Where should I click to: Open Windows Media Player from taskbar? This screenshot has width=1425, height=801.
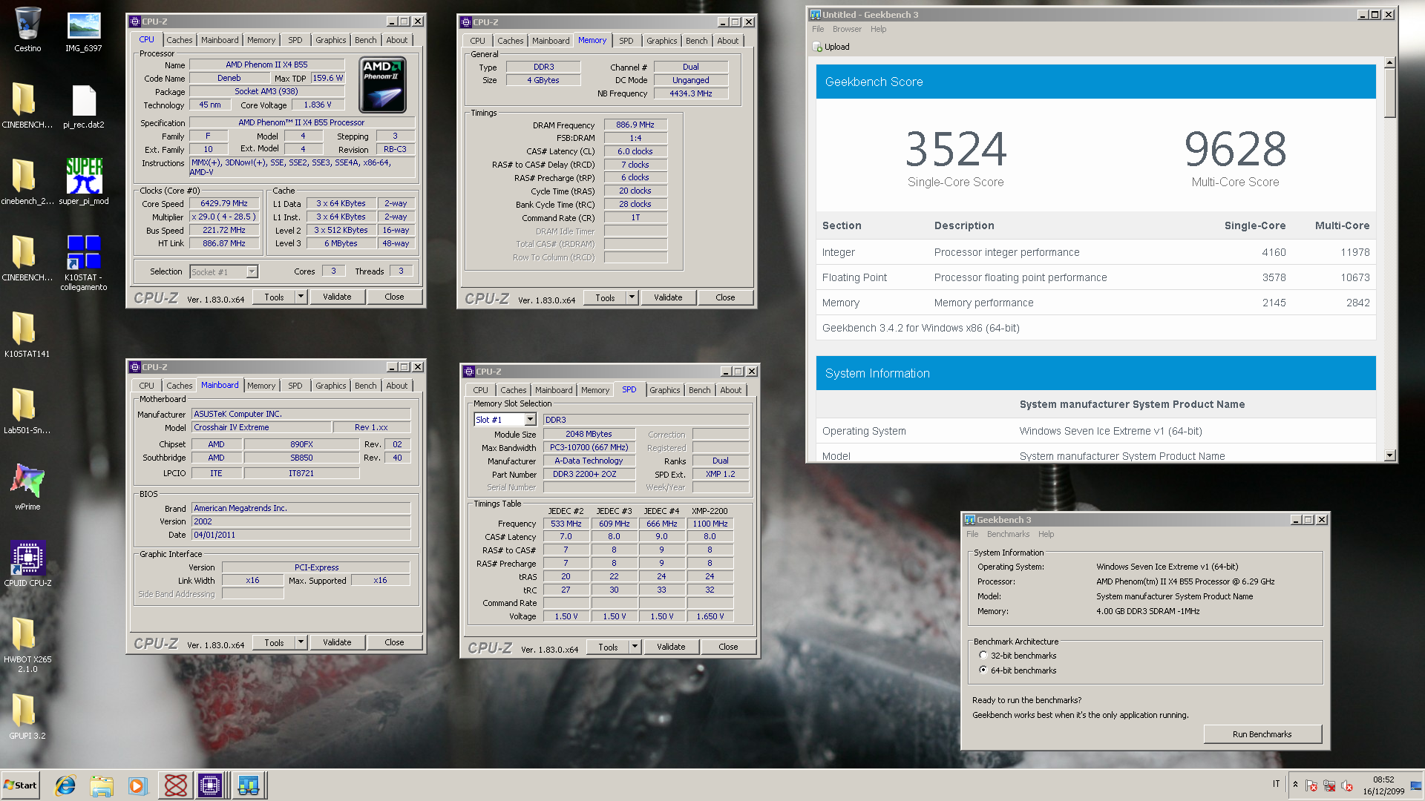[x=137, y=785]
